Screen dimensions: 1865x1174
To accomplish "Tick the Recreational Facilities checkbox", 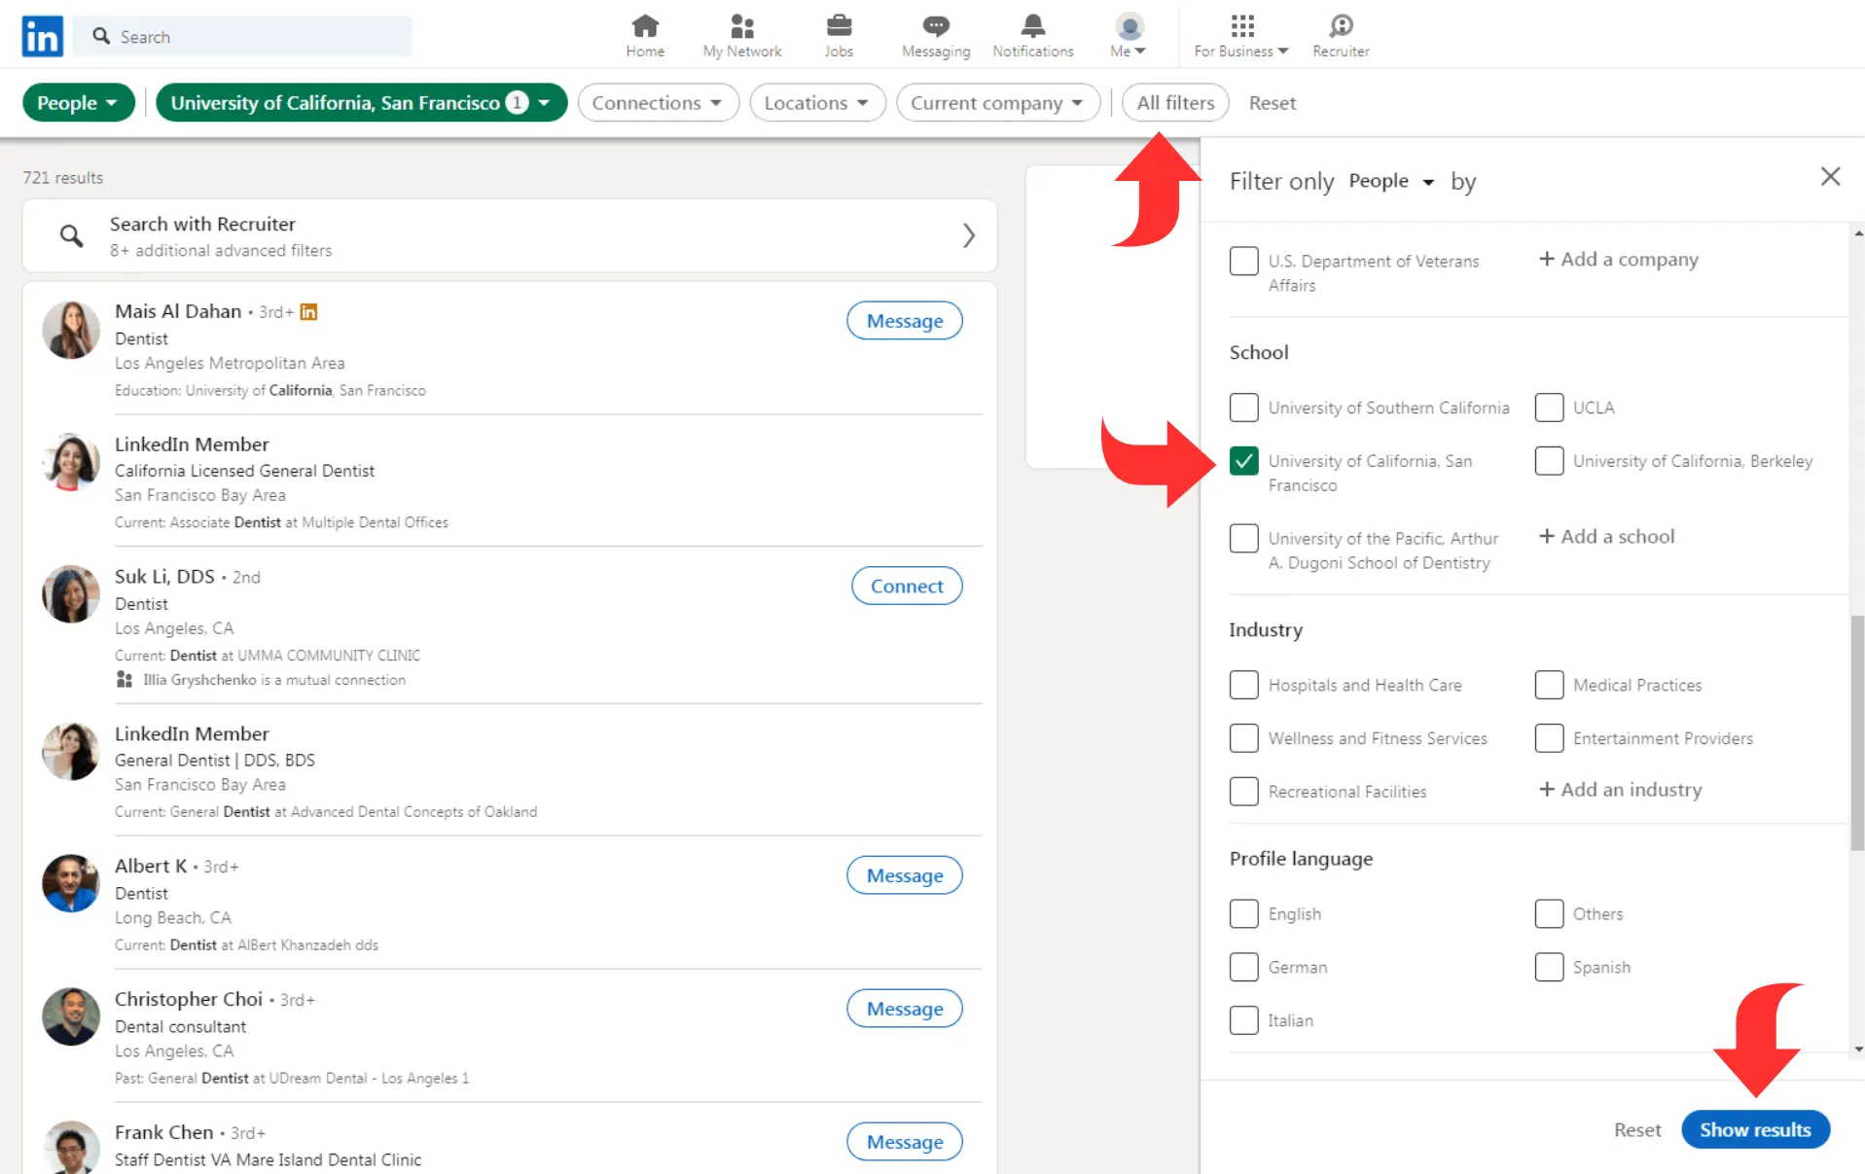I will (1243, 792).
